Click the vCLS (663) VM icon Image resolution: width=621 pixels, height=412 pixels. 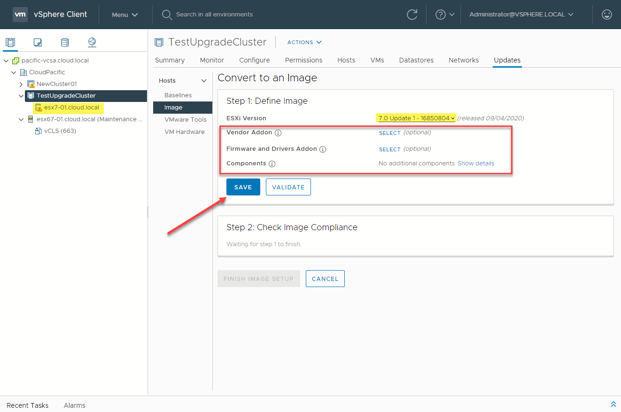(x=39, y=131)
